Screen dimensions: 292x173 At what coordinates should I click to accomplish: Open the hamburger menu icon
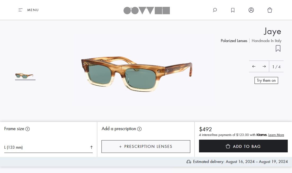pos(20,10)
